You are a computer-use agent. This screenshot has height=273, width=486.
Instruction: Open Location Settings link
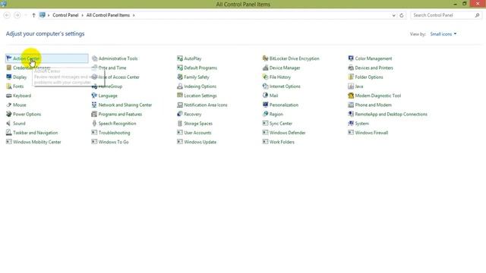pos(200,96)
